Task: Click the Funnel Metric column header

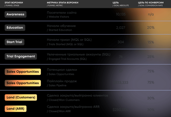Action: pos(62,4)
